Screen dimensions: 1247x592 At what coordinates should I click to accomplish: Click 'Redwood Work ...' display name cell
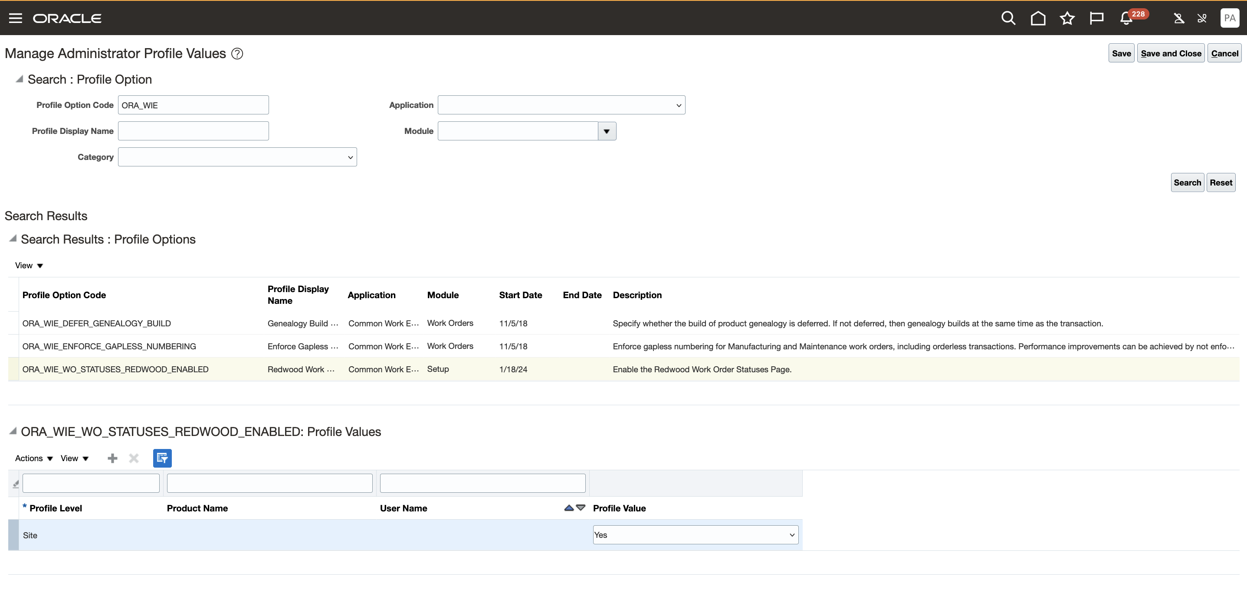click(x=301, y=370)
